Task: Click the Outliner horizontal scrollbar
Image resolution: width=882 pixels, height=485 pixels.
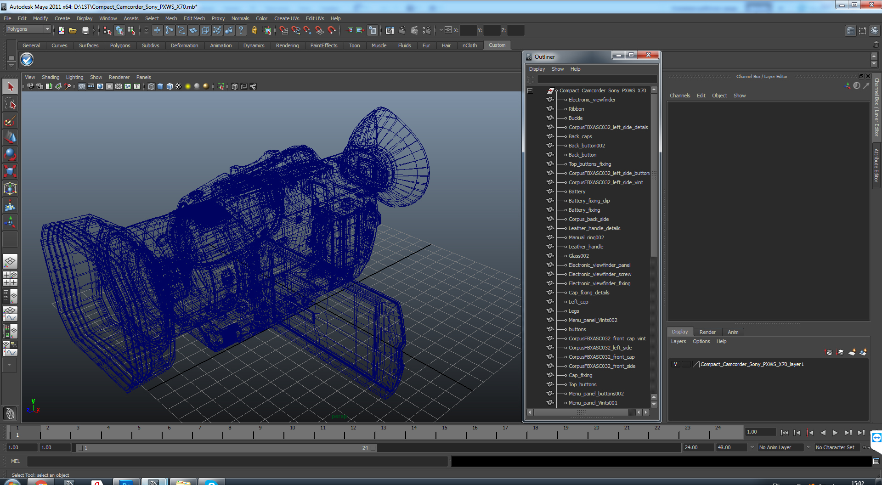Action: (581, 412)
